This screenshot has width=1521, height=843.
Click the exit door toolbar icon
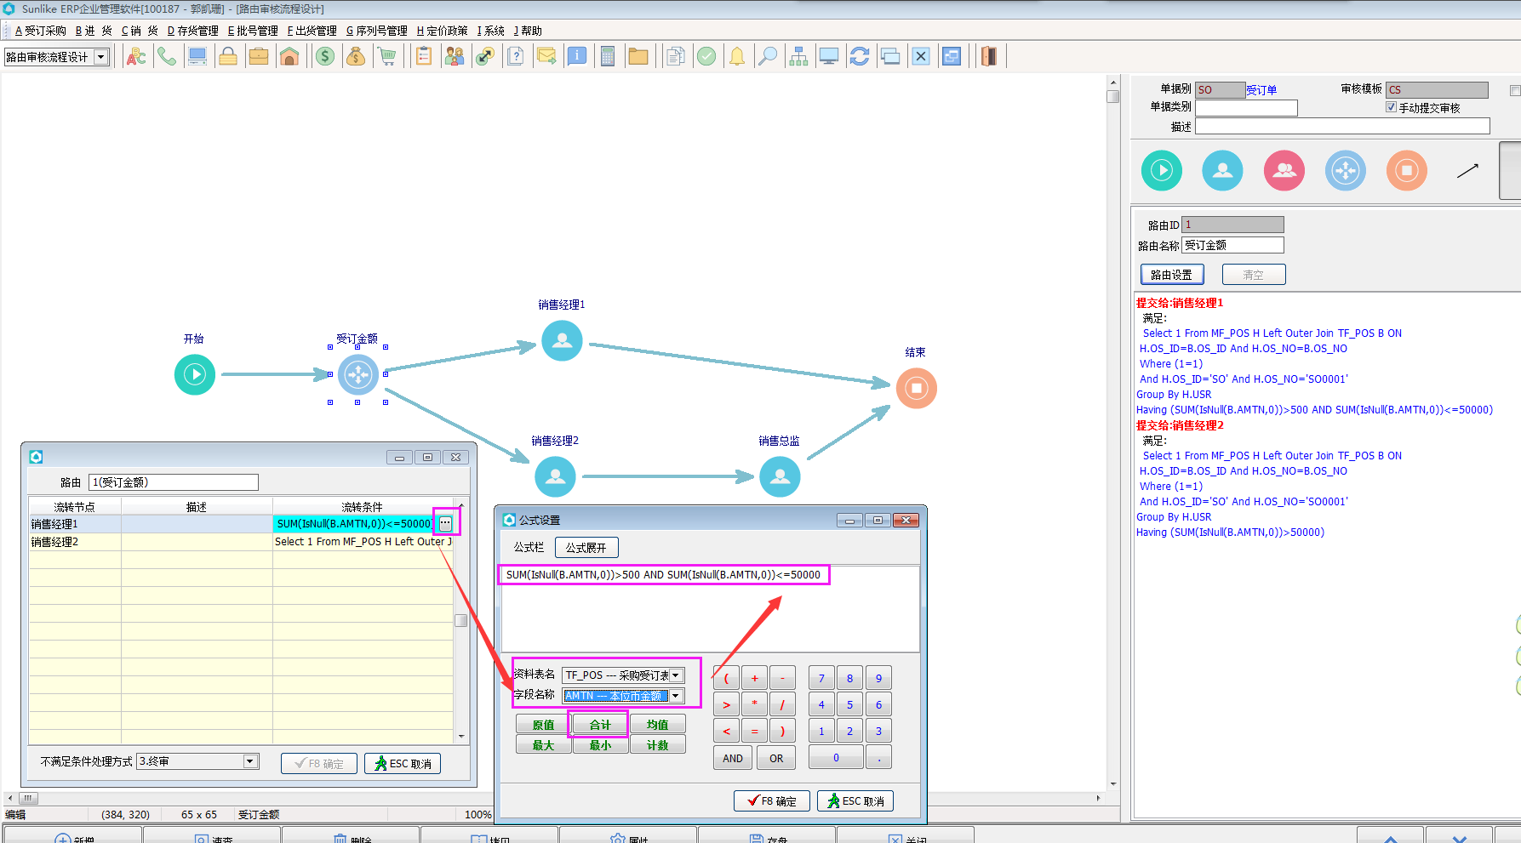click(988, 57)
